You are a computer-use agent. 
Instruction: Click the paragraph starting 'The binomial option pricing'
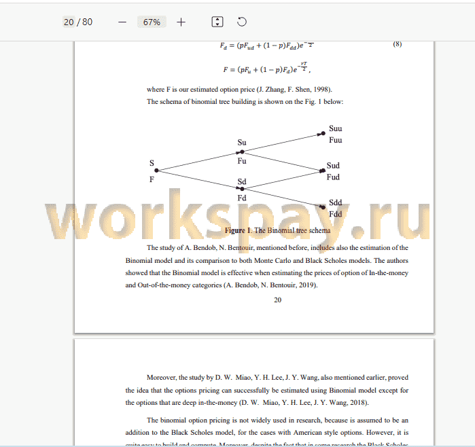coord(266,431)
